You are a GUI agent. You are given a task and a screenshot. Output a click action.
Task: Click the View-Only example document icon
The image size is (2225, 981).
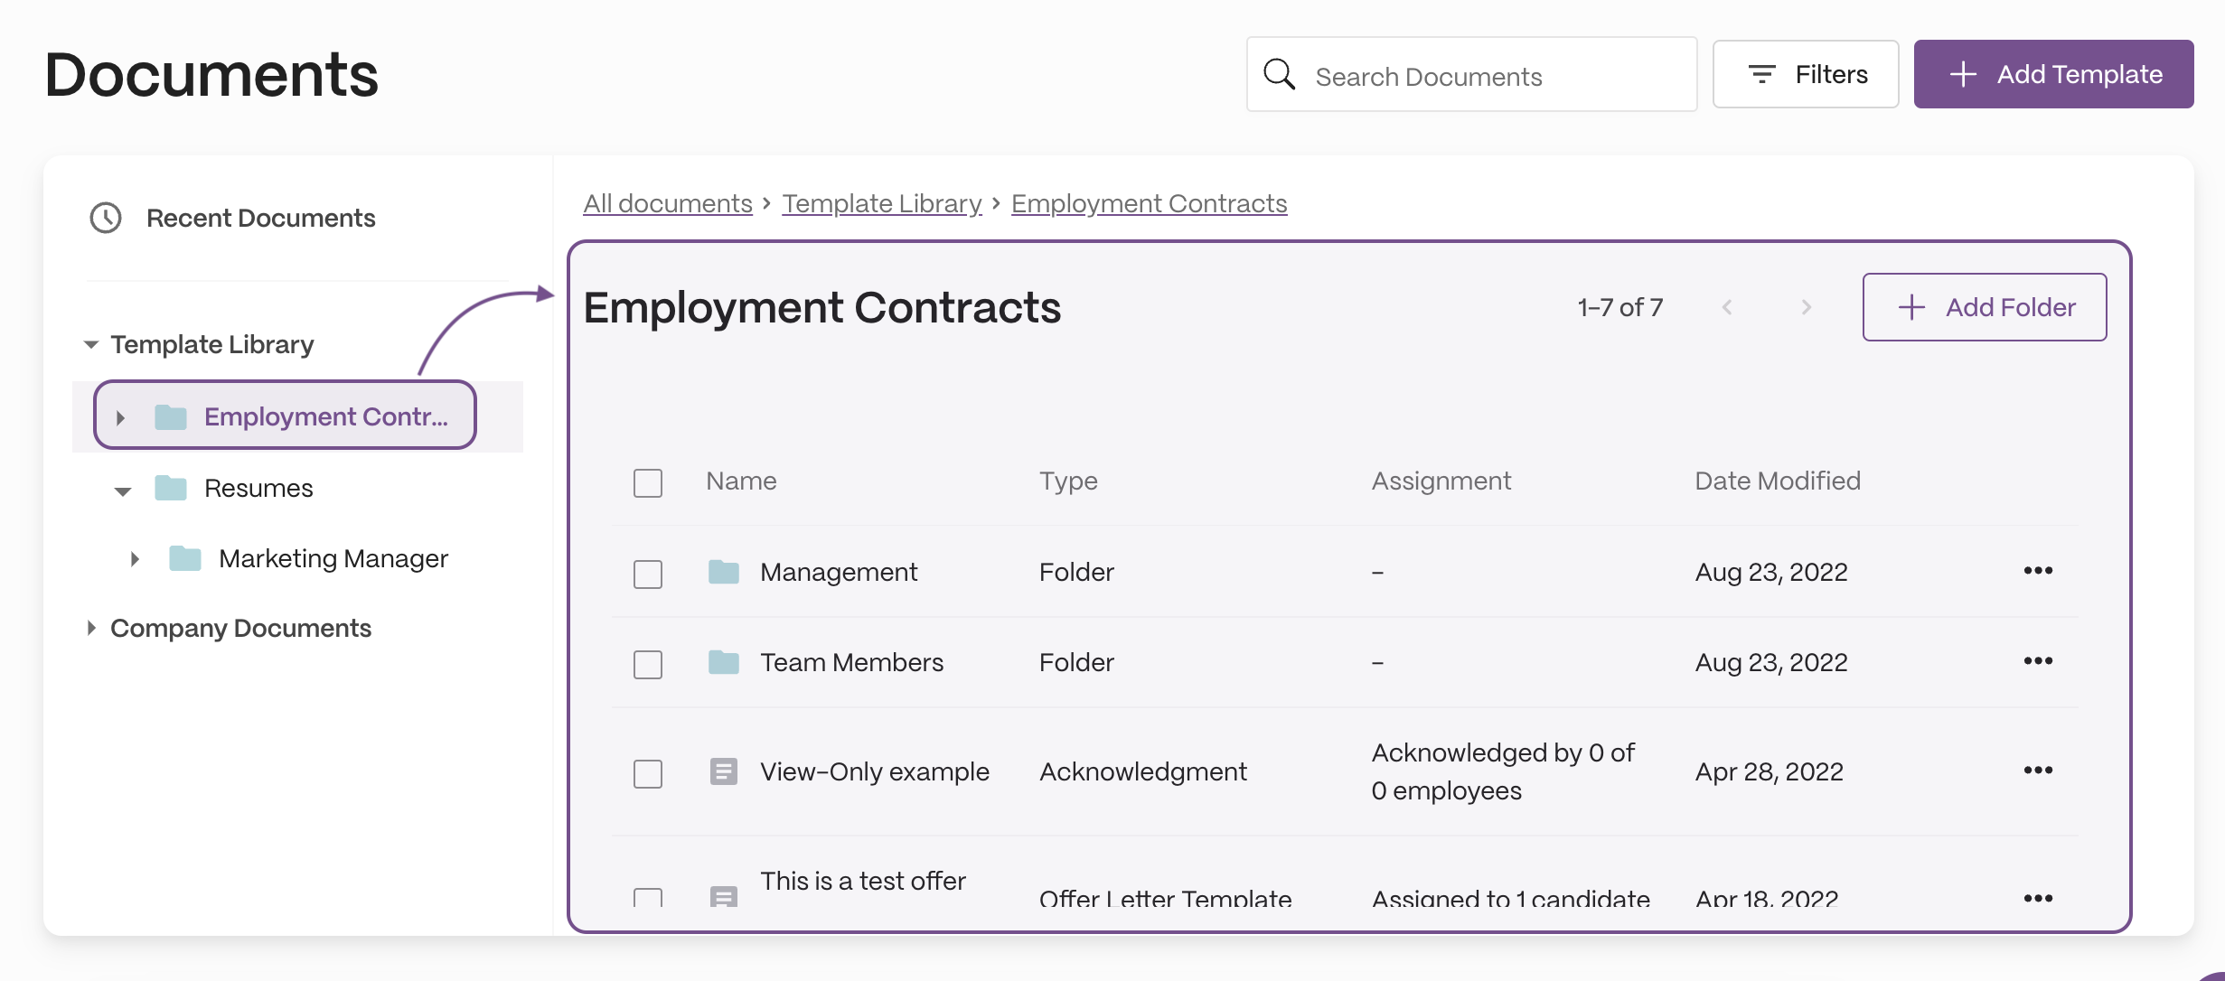(723, 771)
